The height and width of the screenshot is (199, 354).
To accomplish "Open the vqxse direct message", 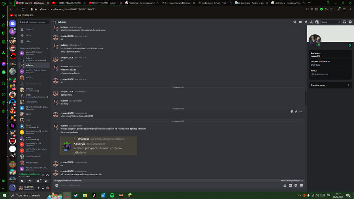I will pyautogui.click(x=34, y=138).
